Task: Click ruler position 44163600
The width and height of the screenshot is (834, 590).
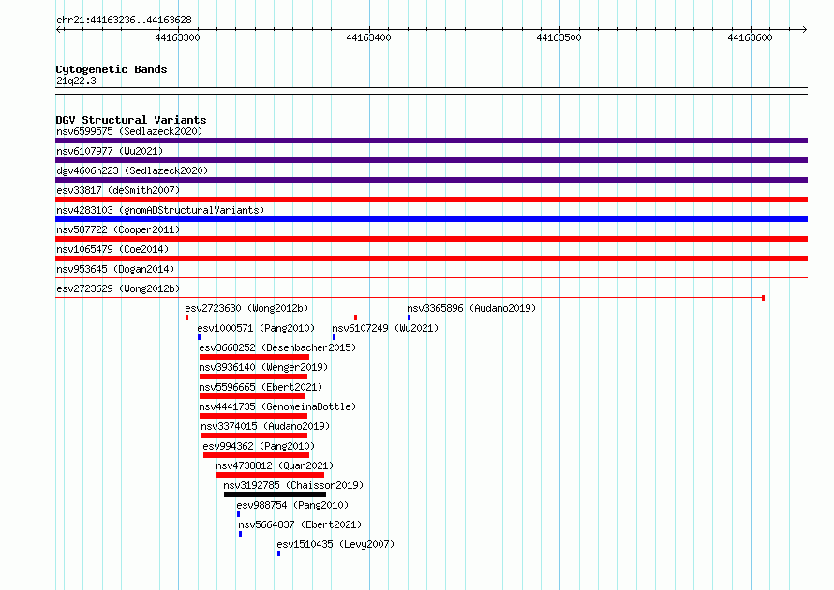Action: [x=750, y=37]
